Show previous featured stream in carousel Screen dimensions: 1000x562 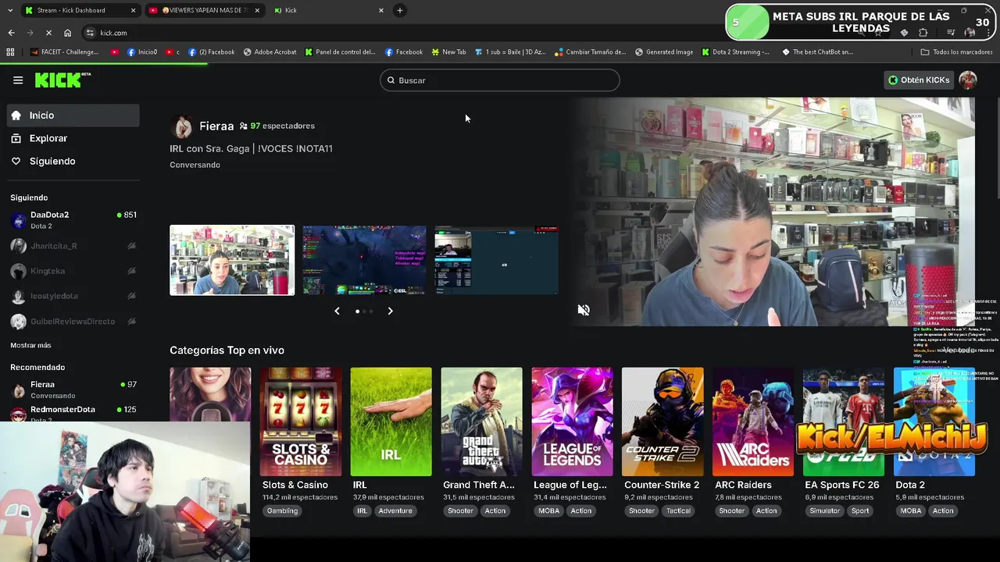(x=337, y=311)
